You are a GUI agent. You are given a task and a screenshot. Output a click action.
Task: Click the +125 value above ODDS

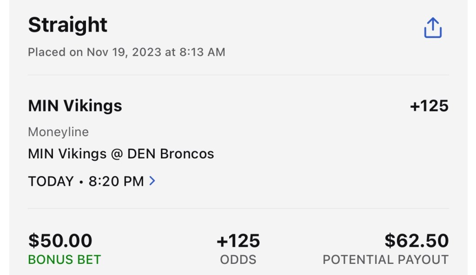238,241
